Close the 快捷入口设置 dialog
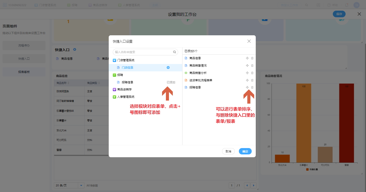This screenshot has height=192, width=366. coord(249,41)
